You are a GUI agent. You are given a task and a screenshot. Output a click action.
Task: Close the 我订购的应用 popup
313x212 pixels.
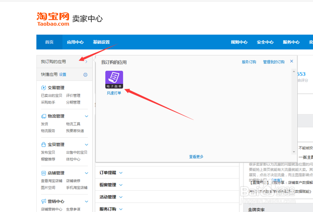(292, 61)
